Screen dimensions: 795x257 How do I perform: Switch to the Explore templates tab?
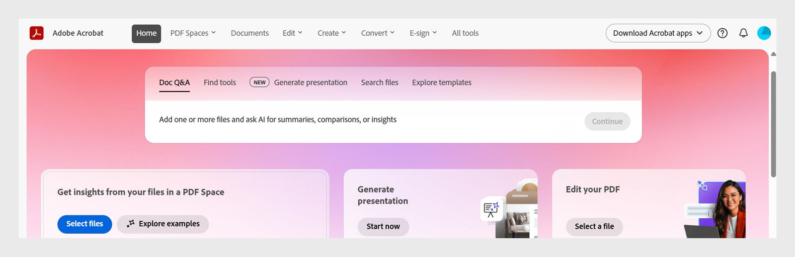(x=442, y=83)
